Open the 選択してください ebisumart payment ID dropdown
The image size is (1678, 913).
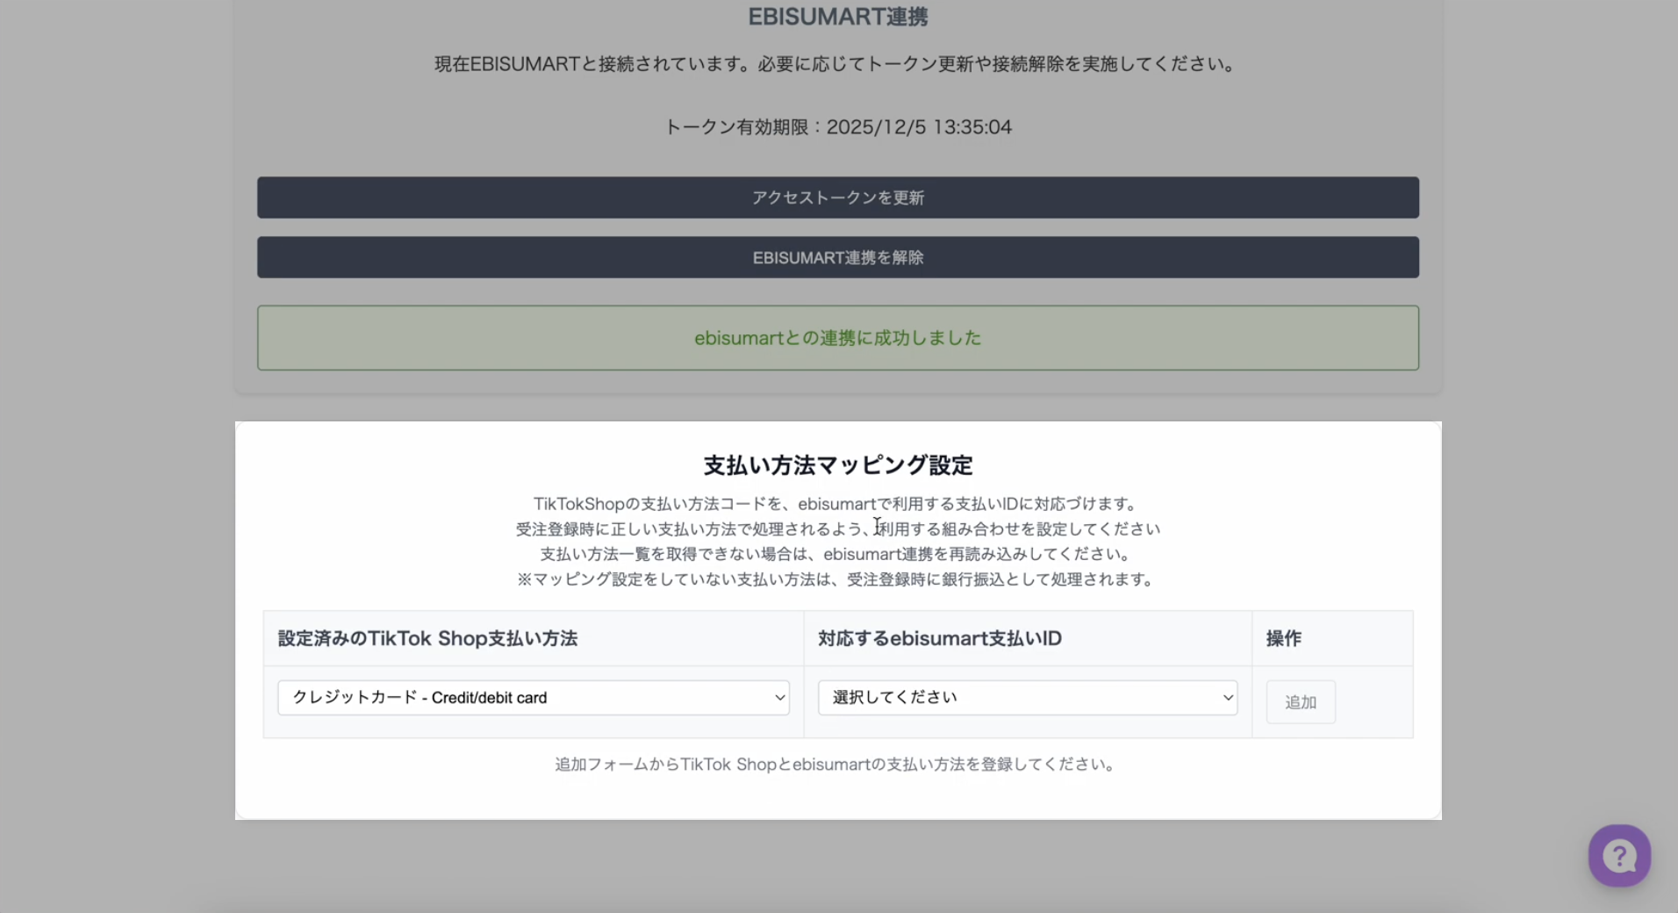pyautogui.click(x=1028, y=698)
